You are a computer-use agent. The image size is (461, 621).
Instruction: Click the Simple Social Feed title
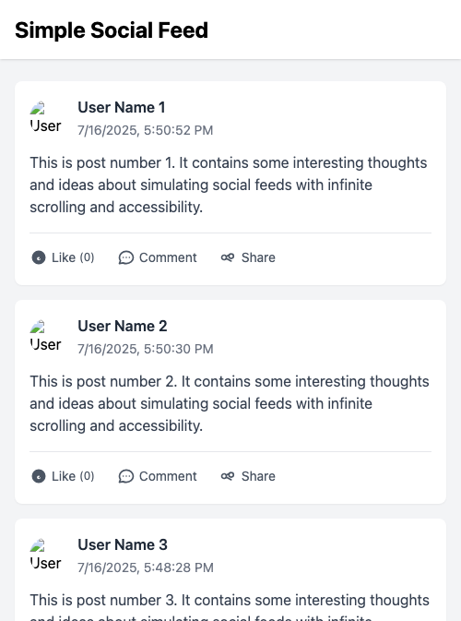[112, 30]
